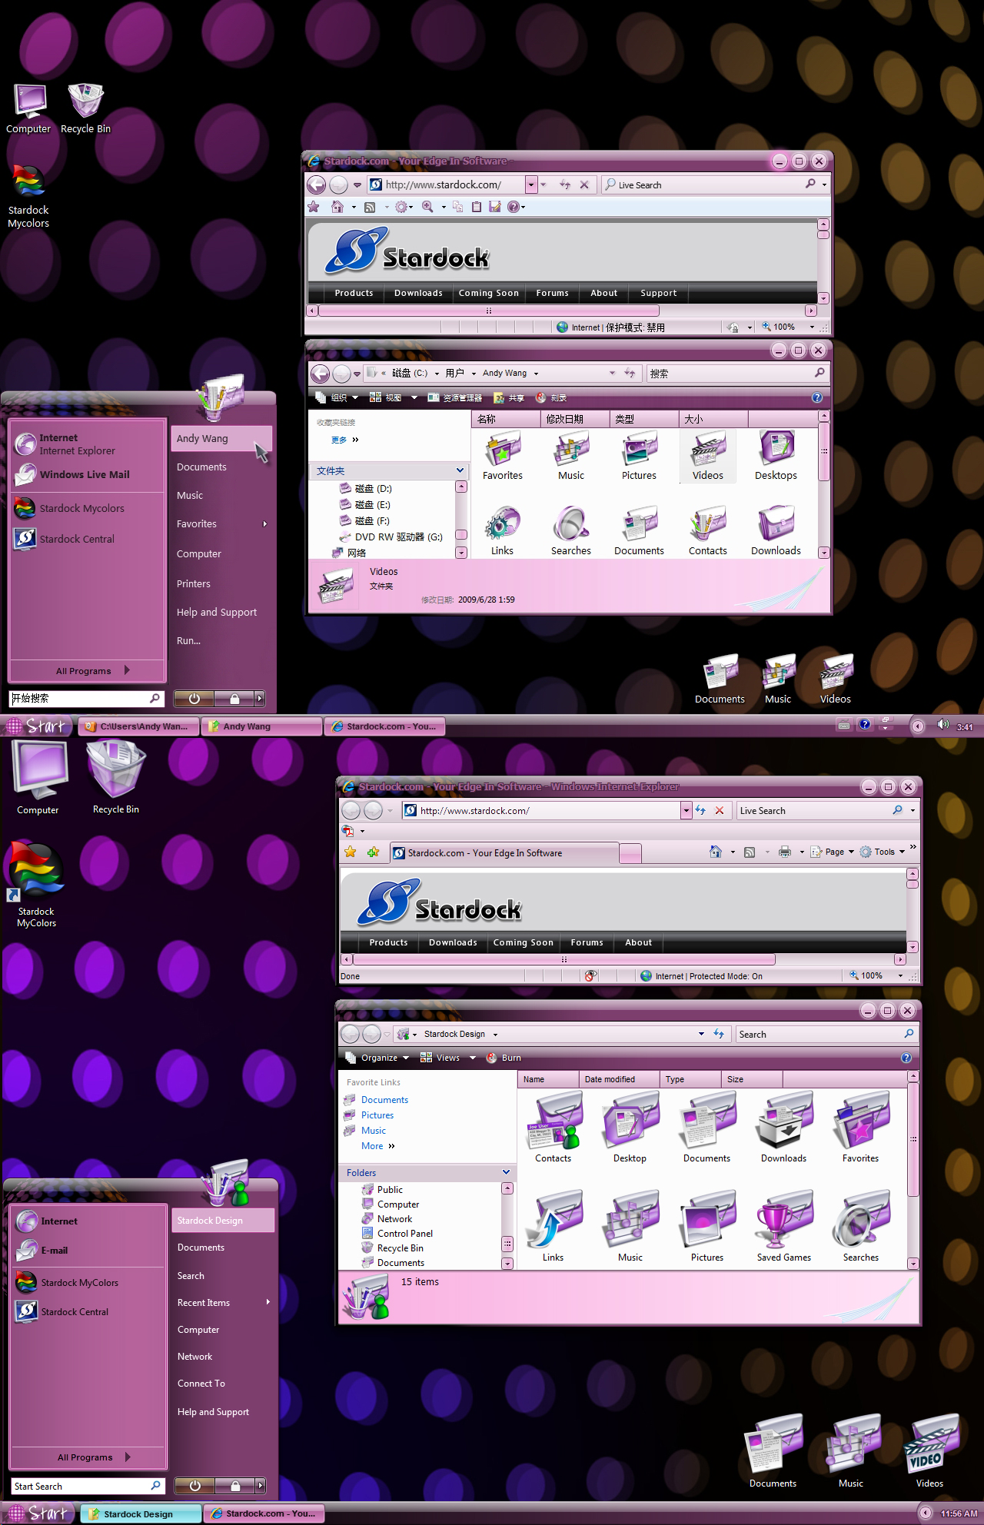This screenshot has height=1525, width=984.
Task: Click back button in top IE window
Action: click(316, 184)
